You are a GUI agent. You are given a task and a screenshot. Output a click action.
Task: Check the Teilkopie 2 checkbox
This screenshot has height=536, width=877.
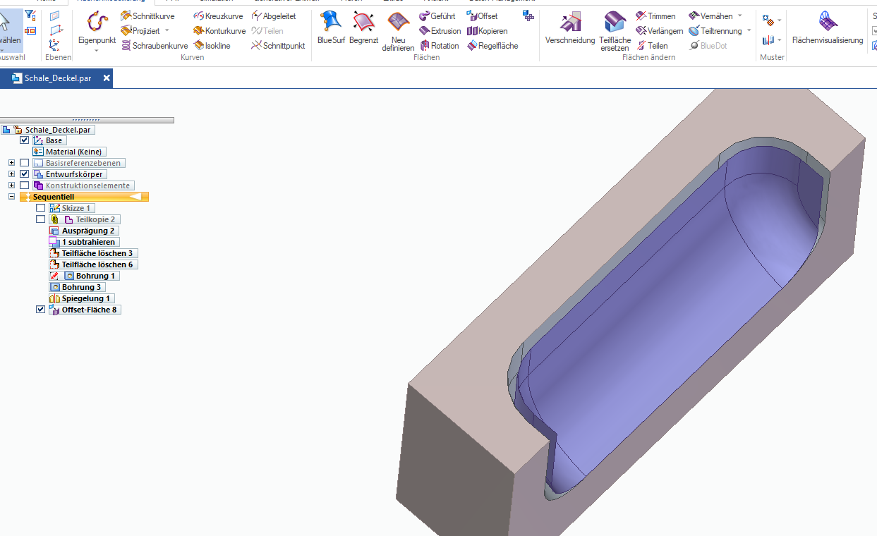(x=40, y=219)
